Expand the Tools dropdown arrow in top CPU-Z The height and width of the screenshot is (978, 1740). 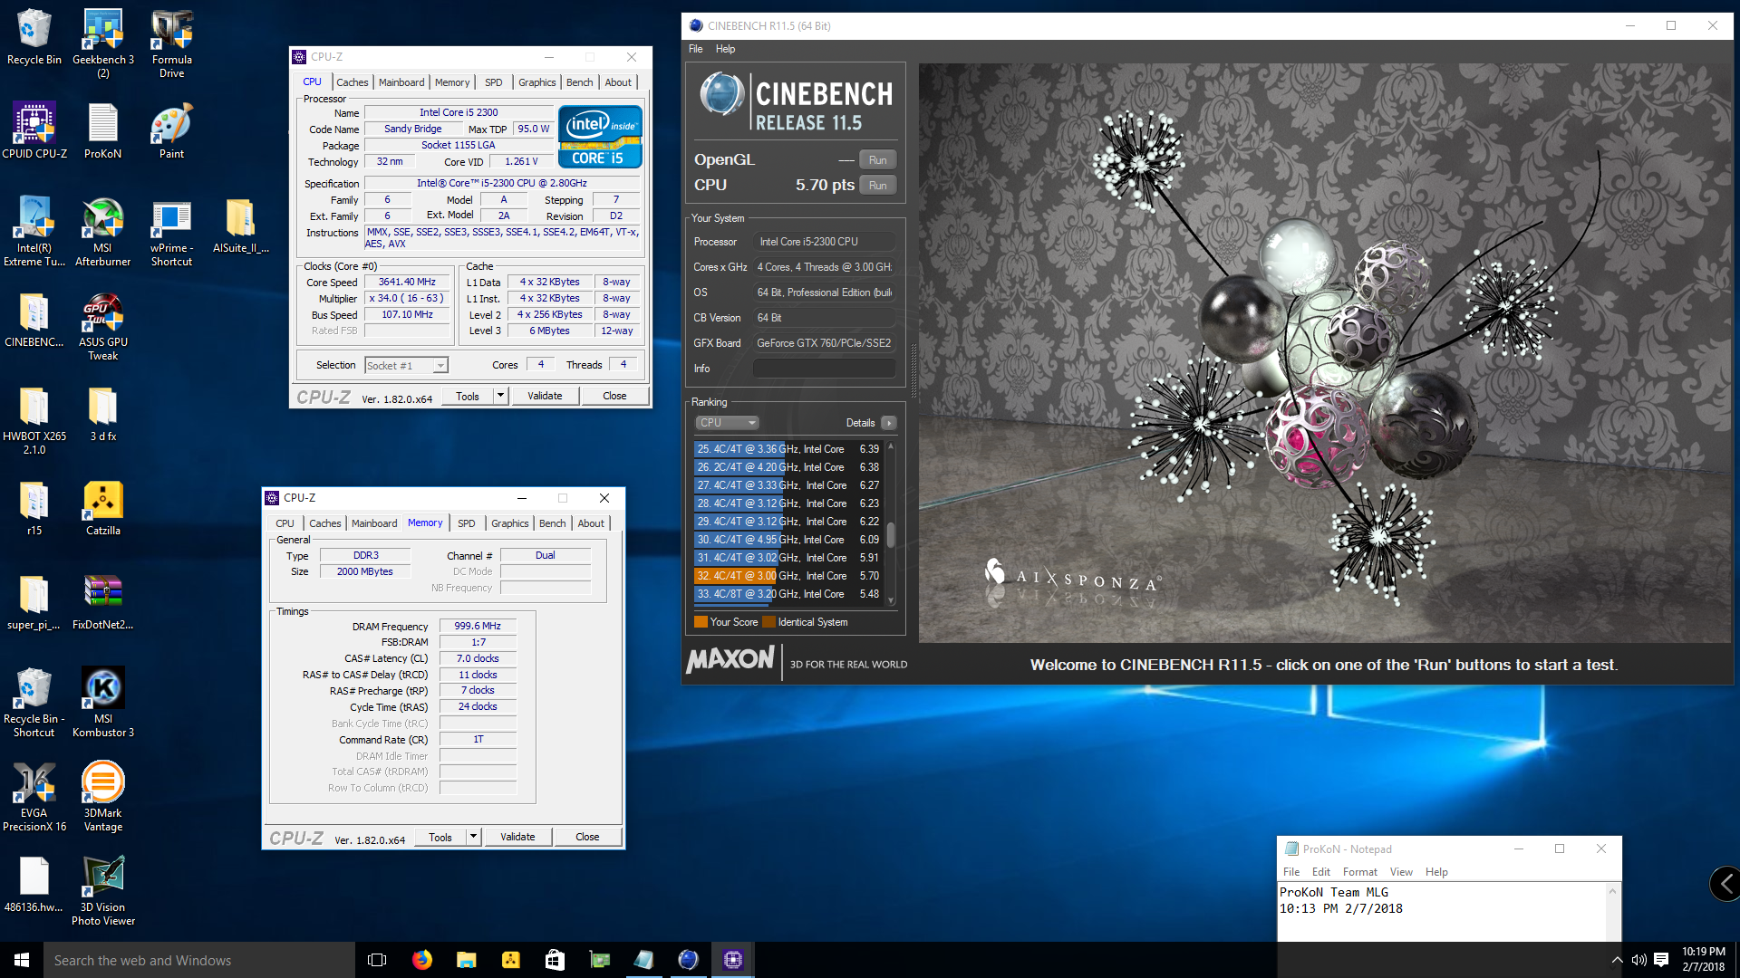coord(500,396)
